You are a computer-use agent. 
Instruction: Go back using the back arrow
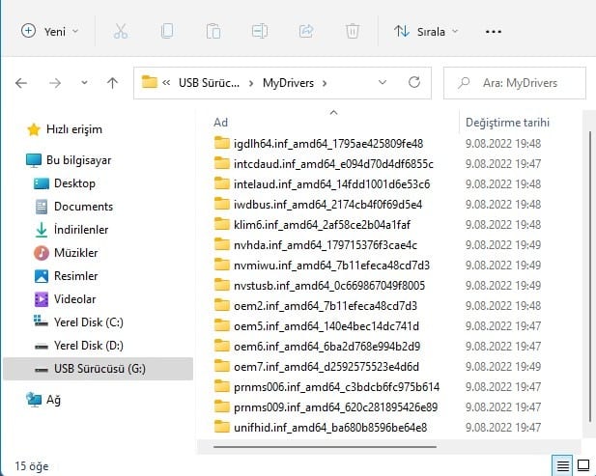[x=21, y=83]
